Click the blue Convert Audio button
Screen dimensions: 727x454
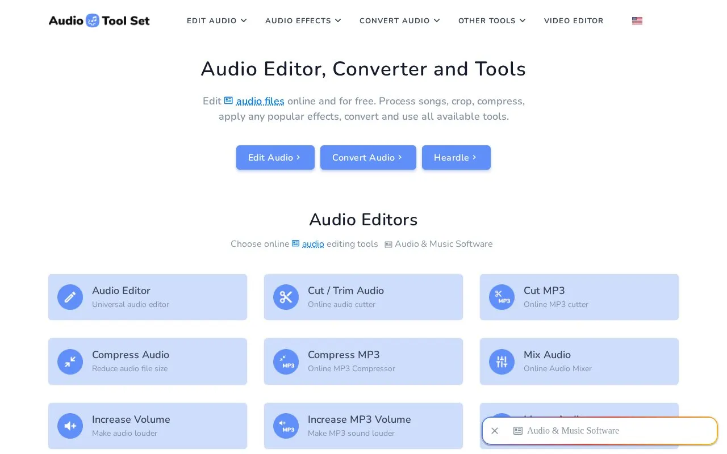coord(368,157)
